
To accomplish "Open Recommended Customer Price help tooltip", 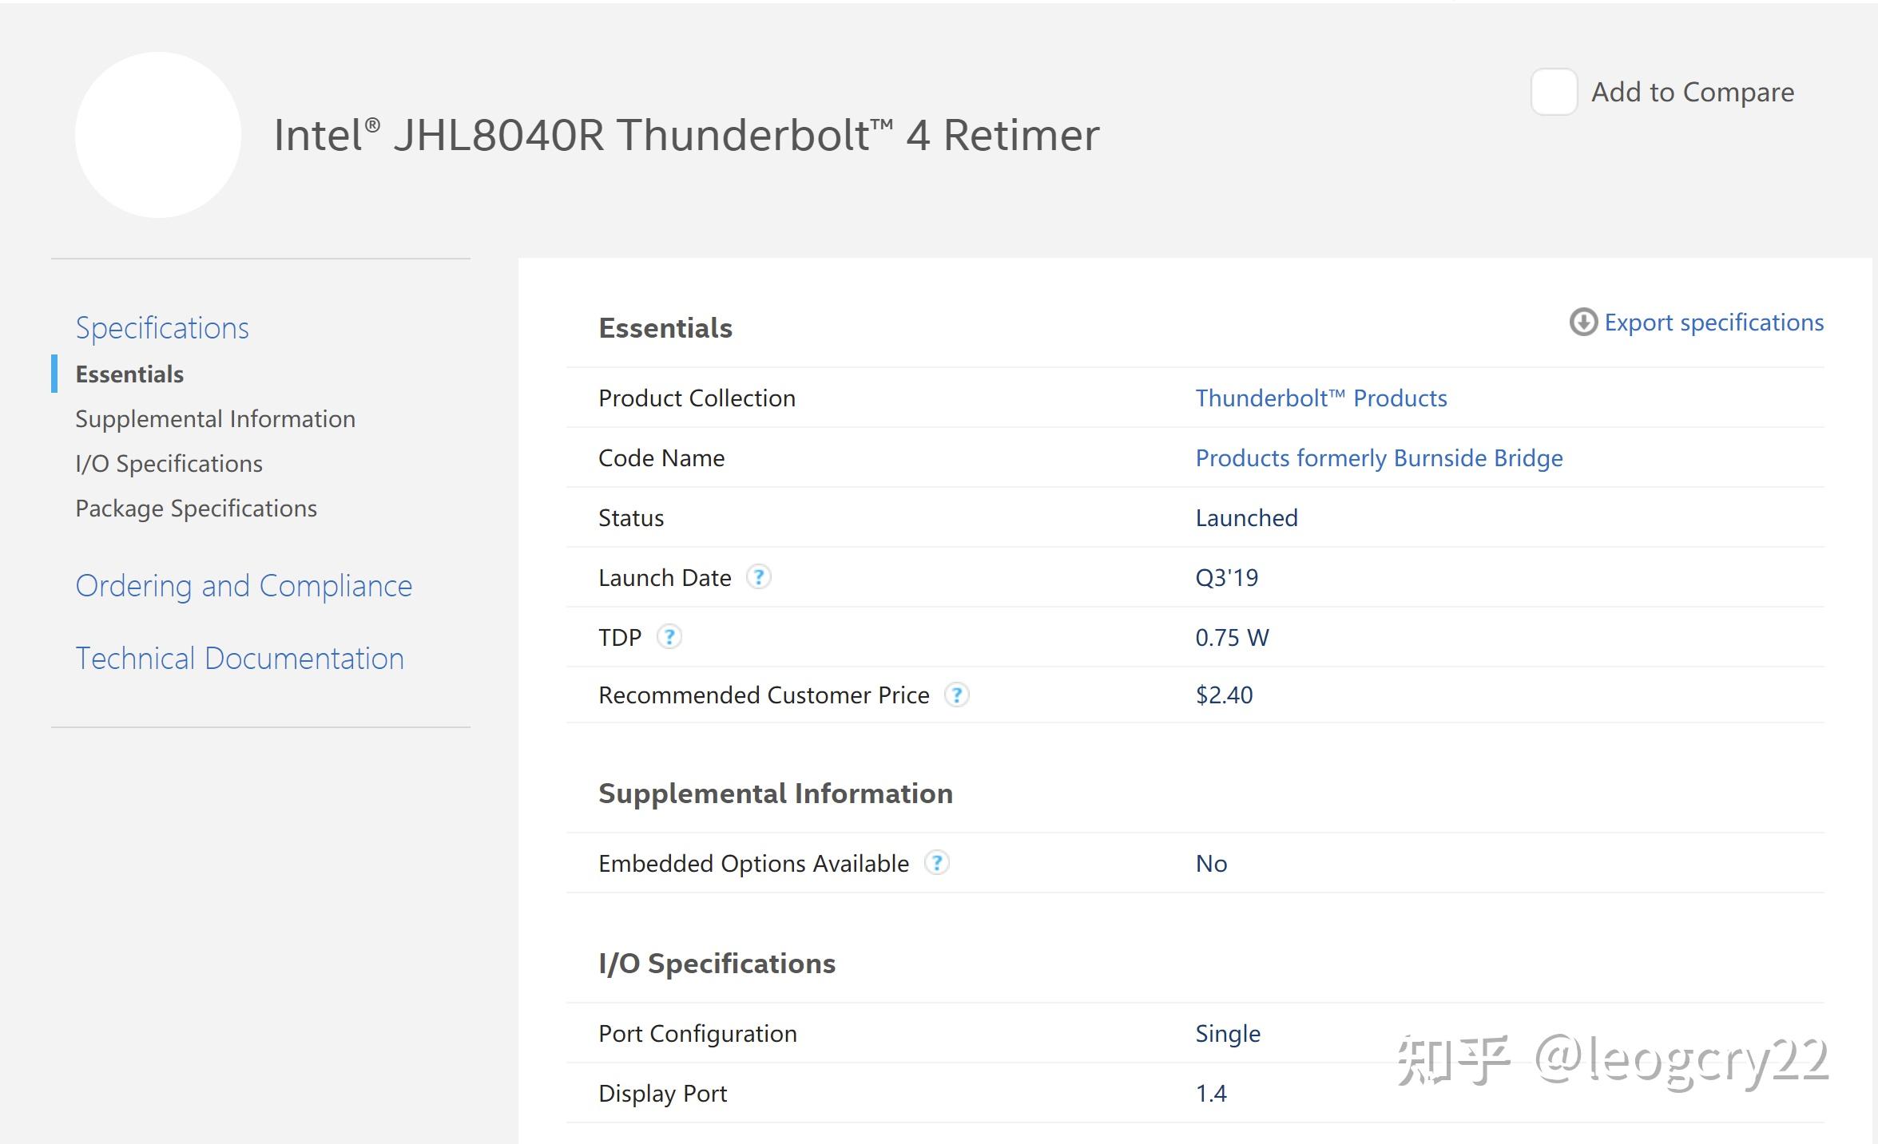I will tap(956, 695).
